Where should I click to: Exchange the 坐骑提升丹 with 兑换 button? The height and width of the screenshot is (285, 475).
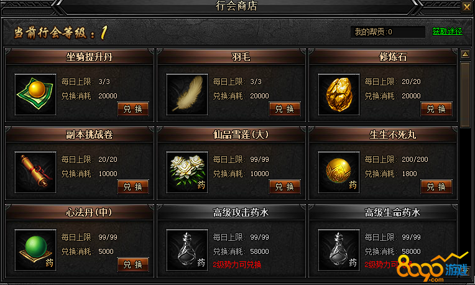tap(133, 109)
